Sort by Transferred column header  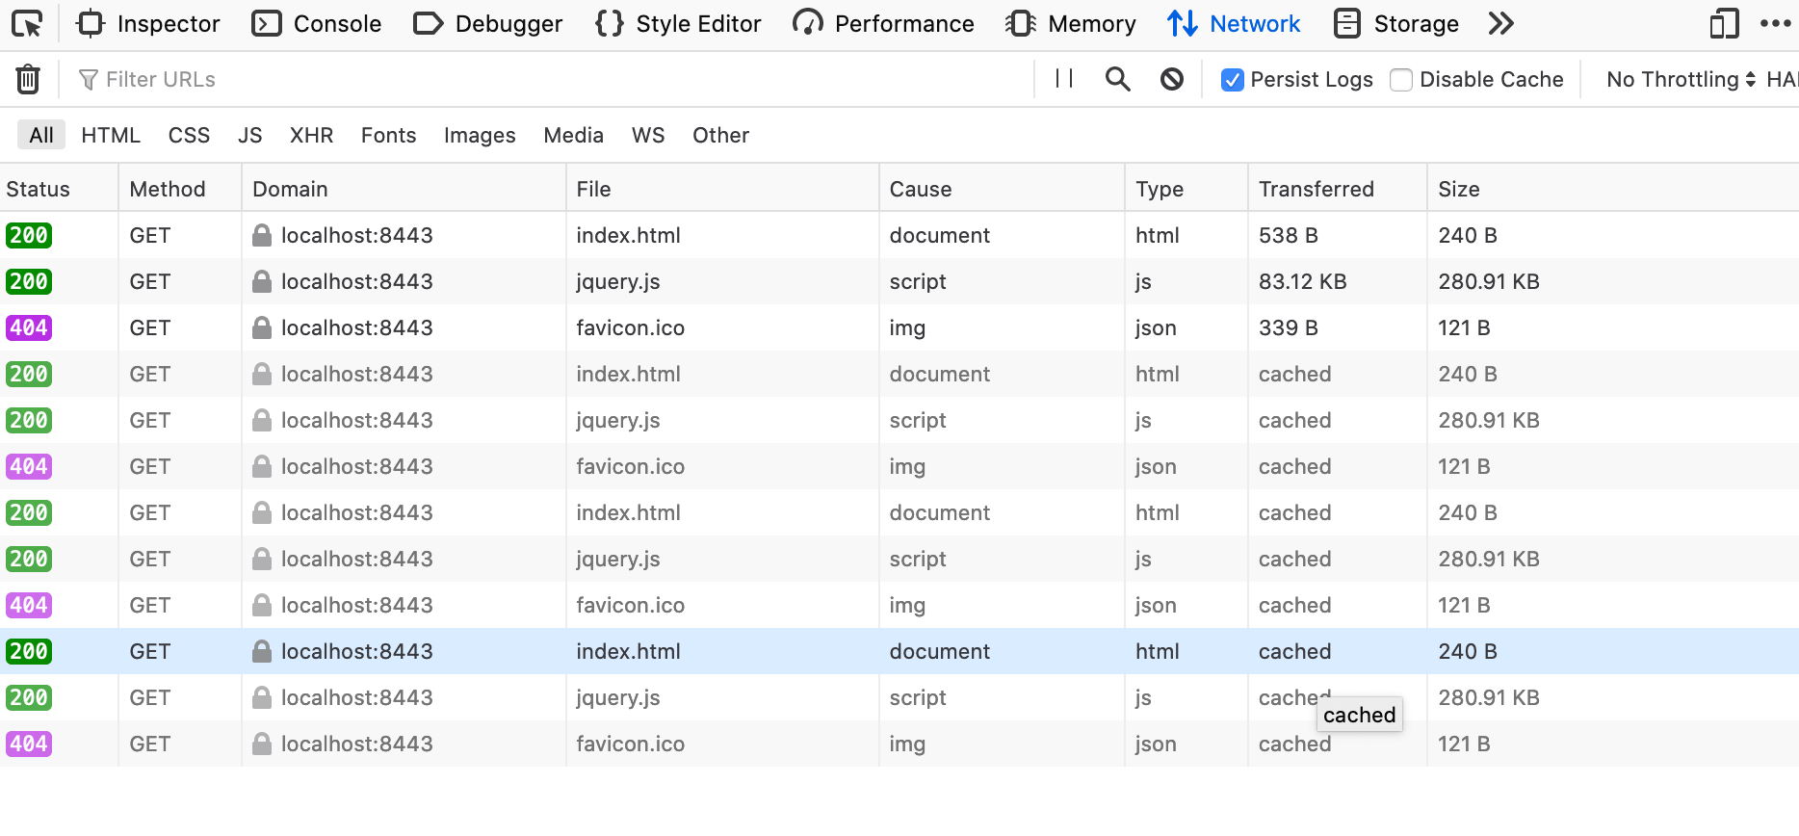[1338, 188]
